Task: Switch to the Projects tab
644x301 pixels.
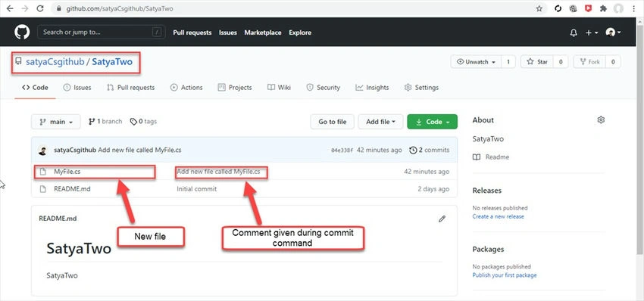Action: click(235, 87)
